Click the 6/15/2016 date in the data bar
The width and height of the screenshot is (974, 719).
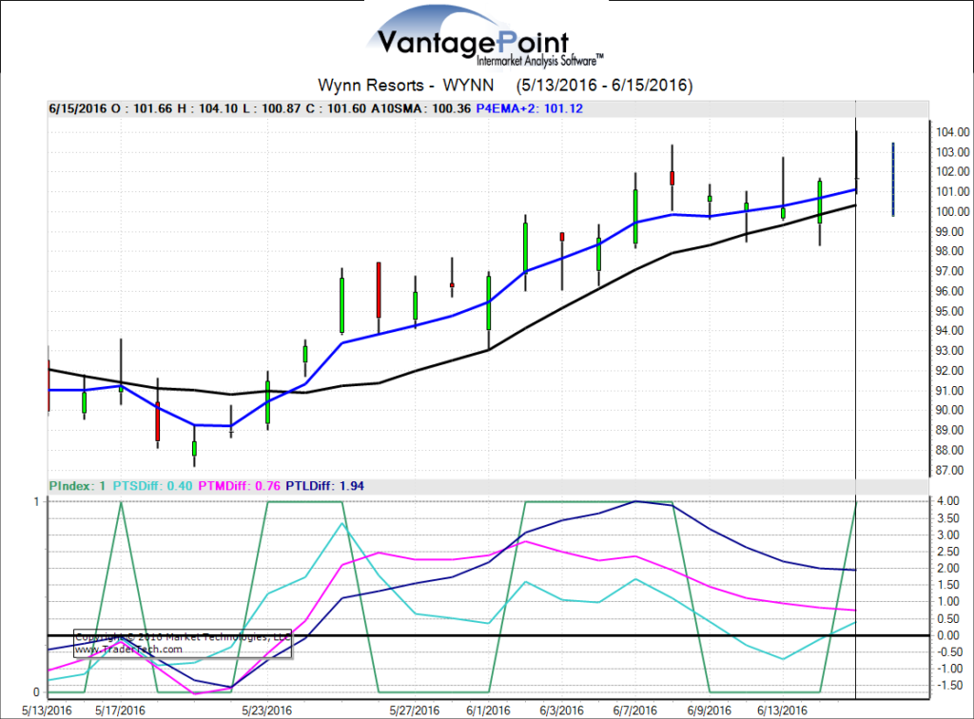[x=78, y=108]
